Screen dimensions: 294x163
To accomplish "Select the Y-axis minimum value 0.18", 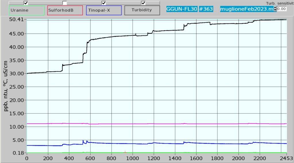I will (x=19, y=153).
